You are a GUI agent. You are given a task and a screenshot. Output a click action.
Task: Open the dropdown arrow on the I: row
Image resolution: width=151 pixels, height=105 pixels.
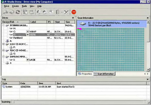tap(28, 60)
